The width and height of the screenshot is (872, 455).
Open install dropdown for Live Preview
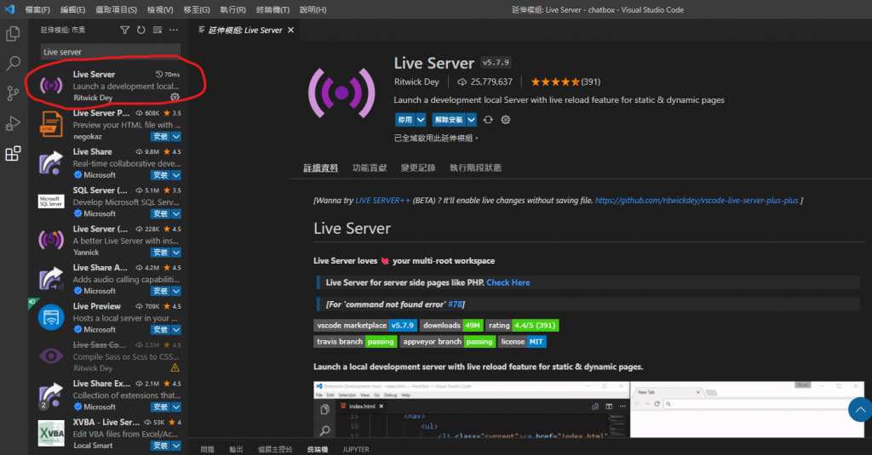click(176, 329)
